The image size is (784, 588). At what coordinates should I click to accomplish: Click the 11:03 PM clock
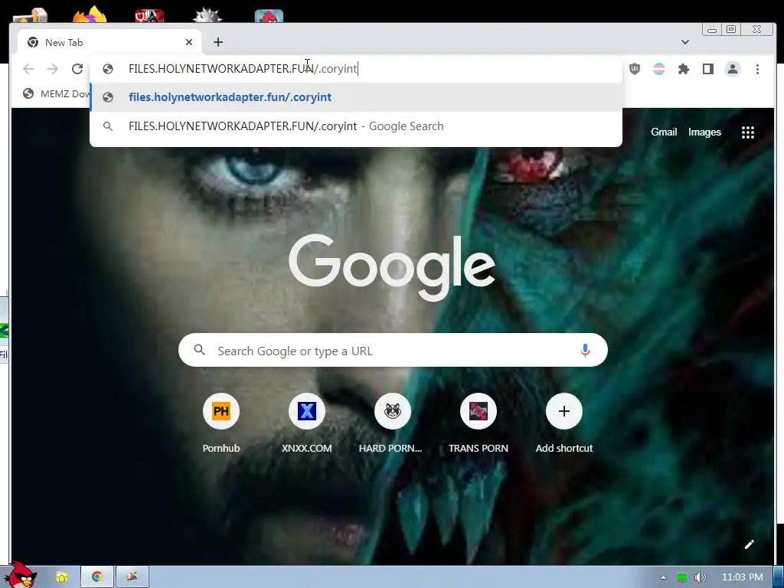[x=743, y=577]
